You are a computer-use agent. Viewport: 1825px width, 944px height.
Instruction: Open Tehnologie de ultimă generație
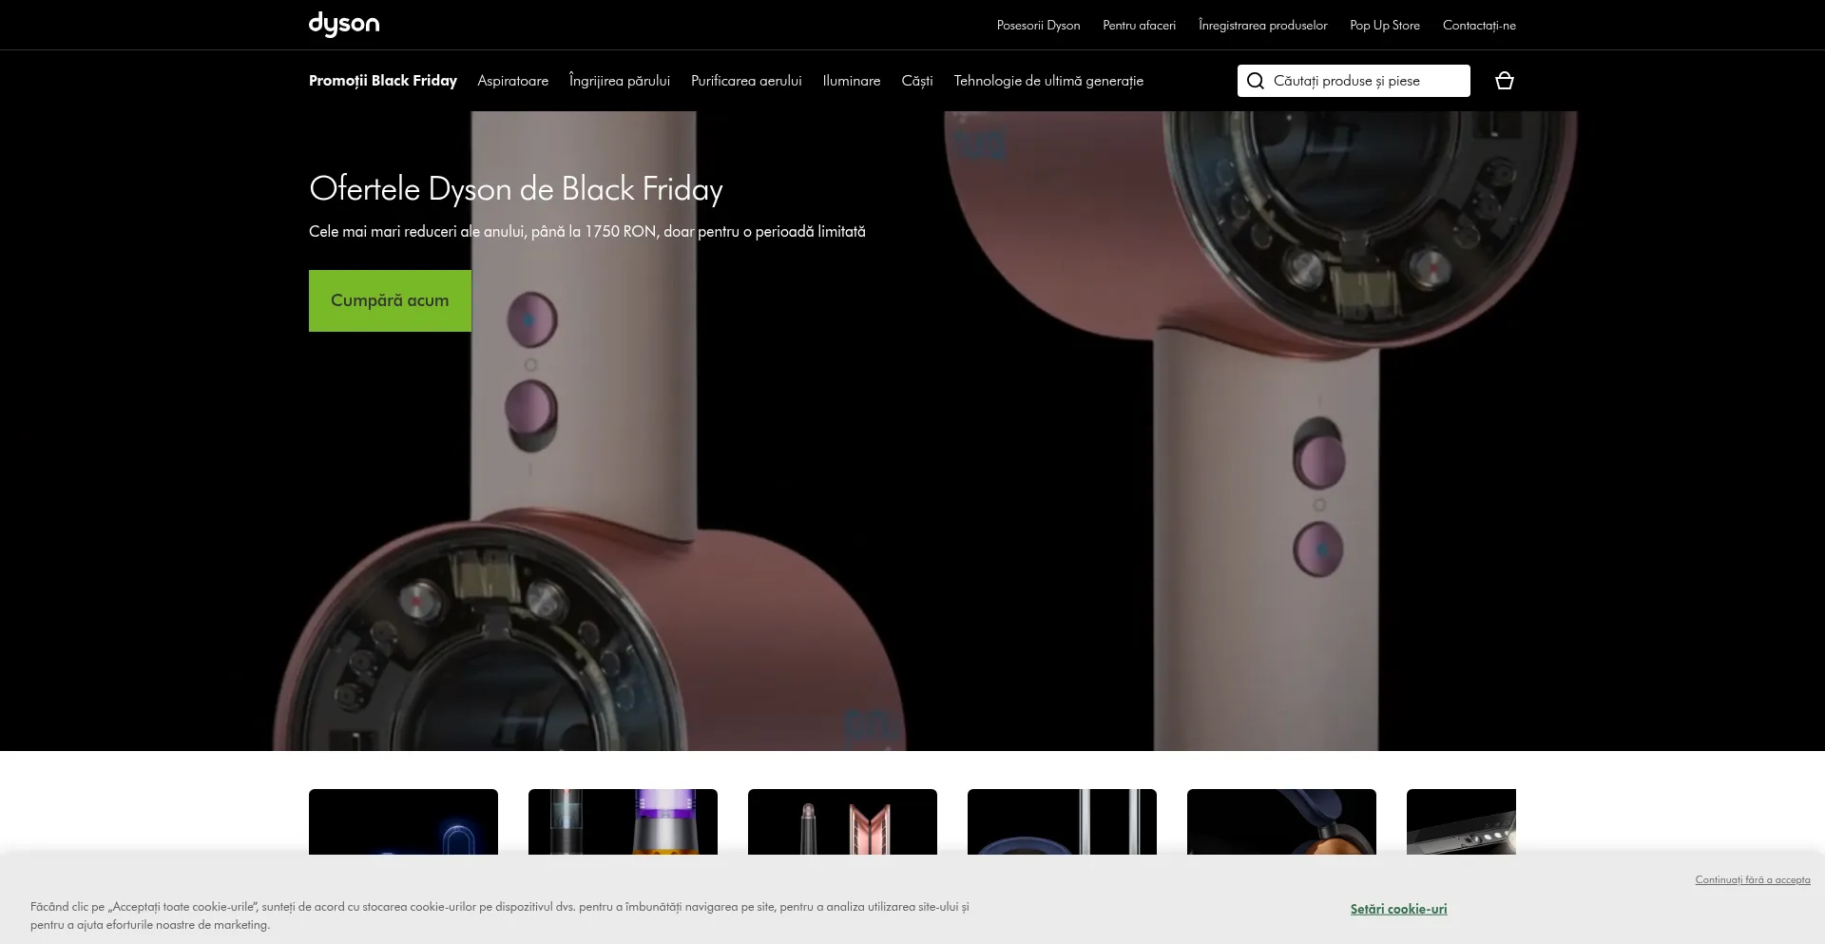pos(1047,81)
